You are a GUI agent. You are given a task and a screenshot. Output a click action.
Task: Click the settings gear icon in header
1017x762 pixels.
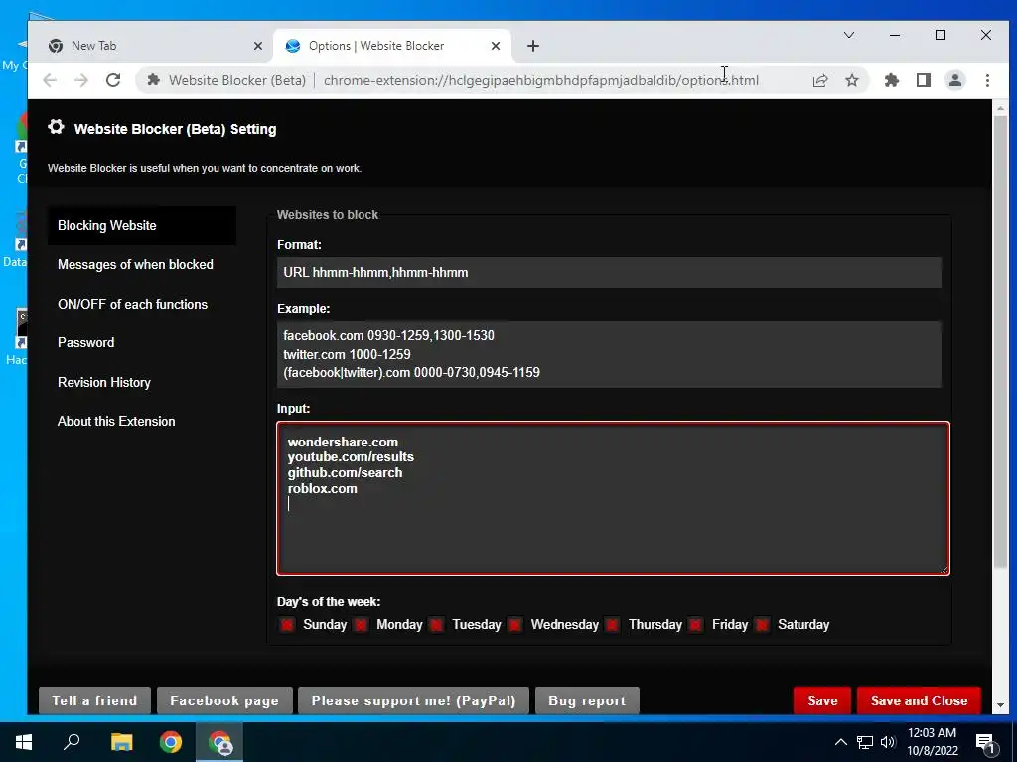click(57, 127)
